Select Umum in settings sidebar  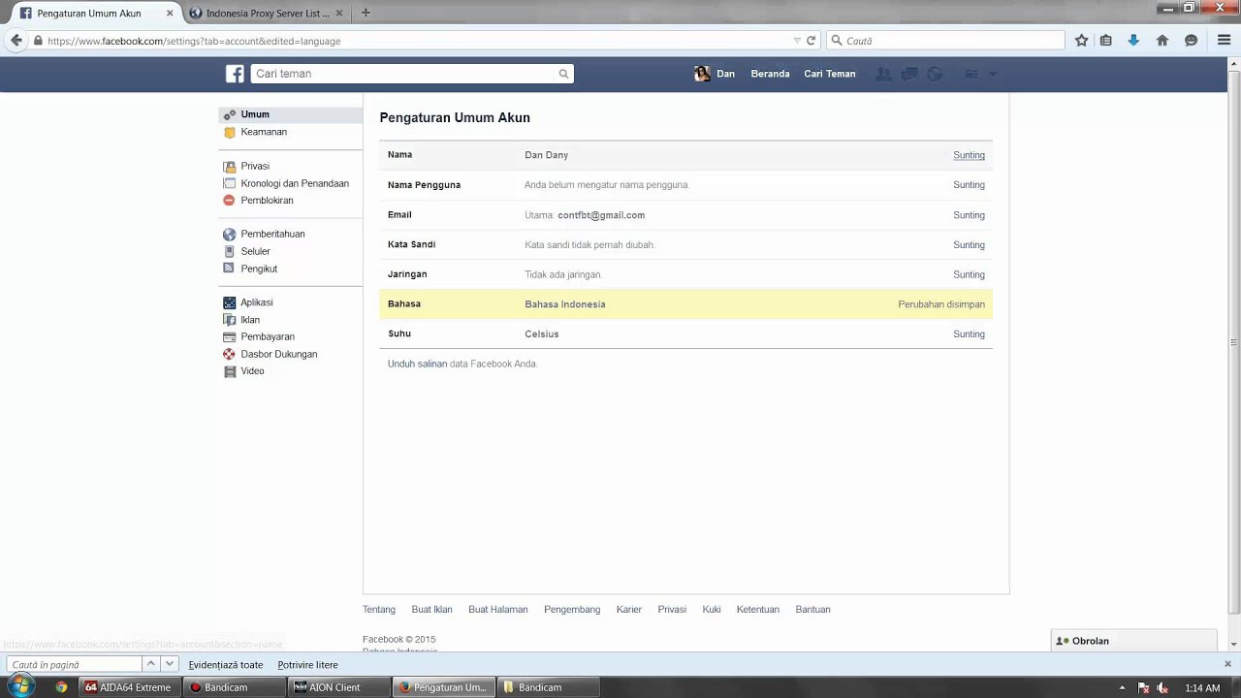[x=290, y=114]
